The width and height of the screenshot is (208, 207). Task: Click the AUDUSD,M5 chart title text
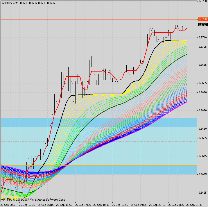[10, 3]
